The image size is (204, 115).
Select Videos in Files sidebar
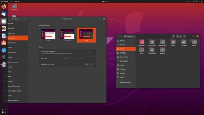point(126,73)
